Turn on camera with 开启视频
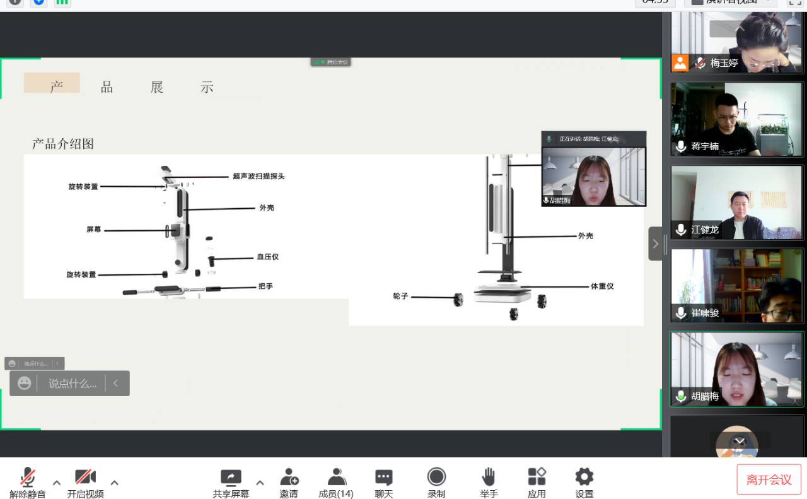This screenshot has width=807, height=499. 85,483
